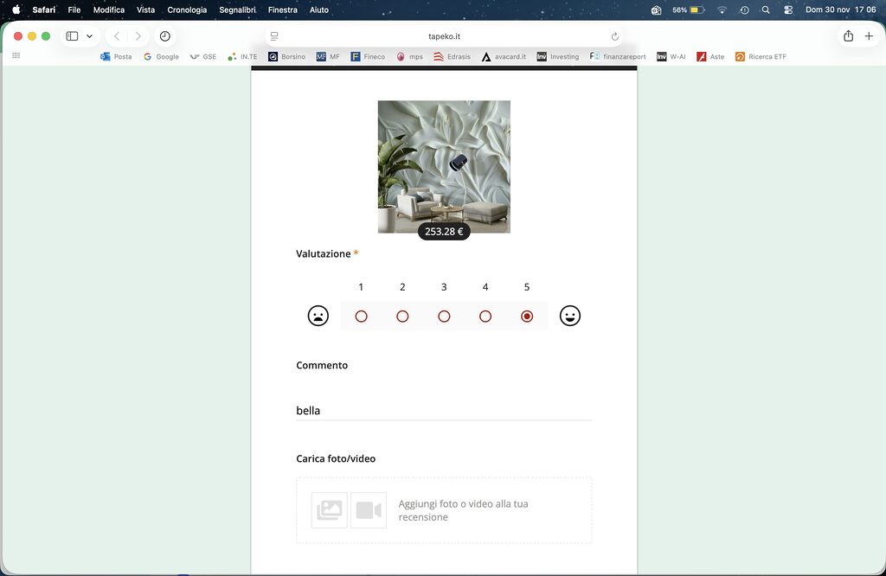Click the sad face rating icon
The height and width of the screenshot is (576, 886).
coord(318,317)
